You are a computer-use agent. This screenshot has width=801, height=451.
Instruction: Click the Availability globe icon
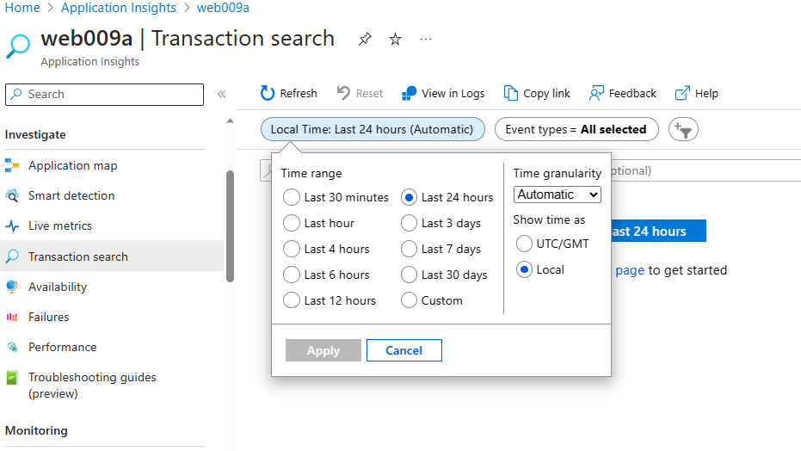point(12,287)
